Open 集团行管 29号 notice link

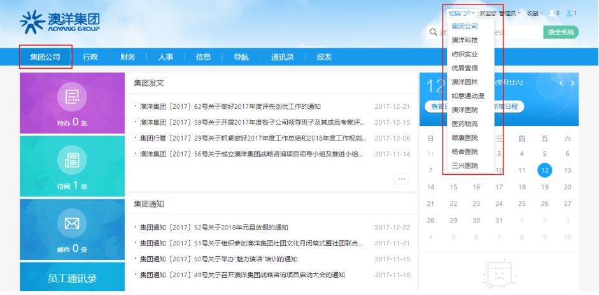tap(253, 138)
